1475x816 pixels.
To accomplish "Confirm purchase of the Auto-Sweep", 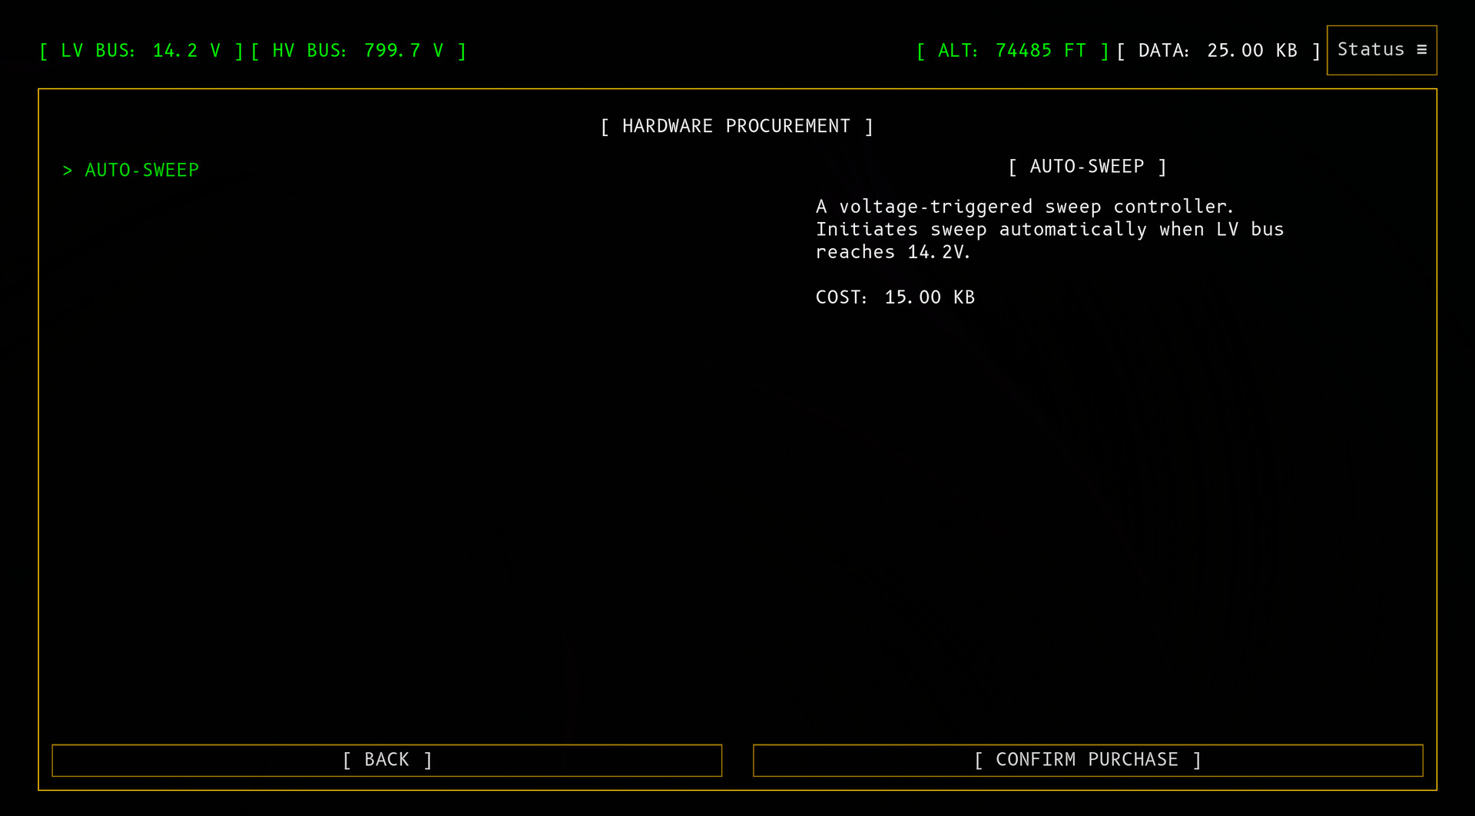I will [x=1087, y=760].
